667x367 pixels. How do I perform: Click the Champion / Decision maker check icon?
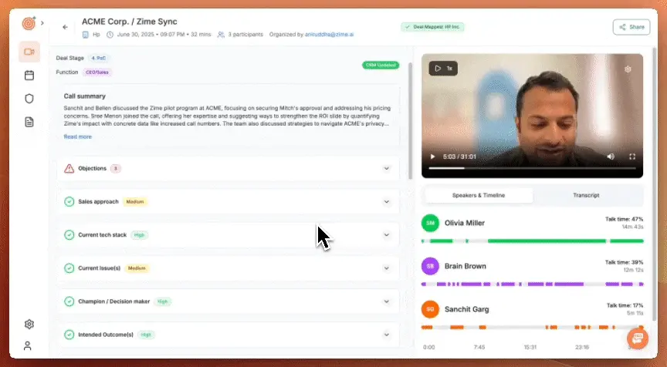(69, 301)
